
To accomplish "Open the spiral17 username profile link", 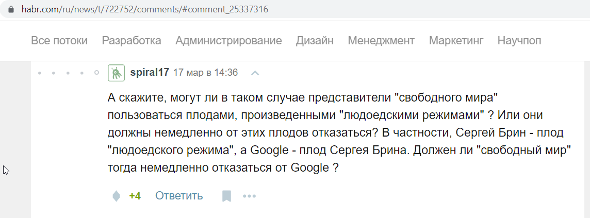I will [150, 72].
